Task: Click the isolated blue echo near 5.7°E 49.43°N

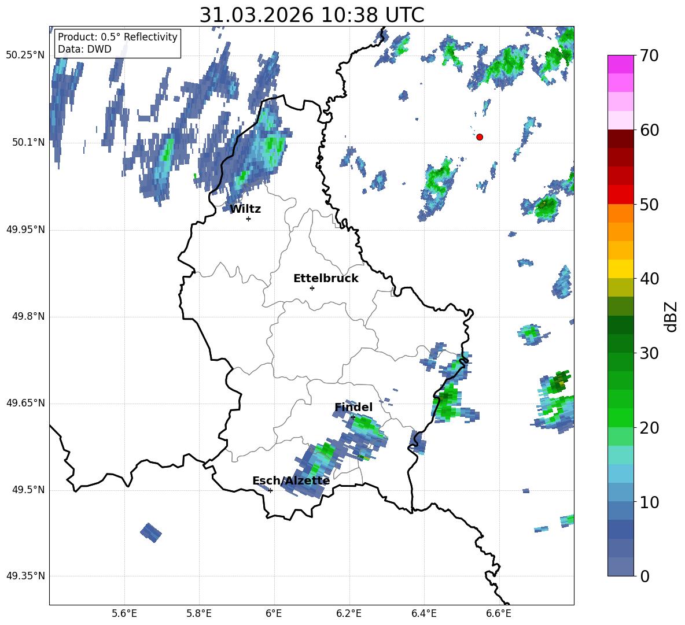Action: tap(151, 532)
